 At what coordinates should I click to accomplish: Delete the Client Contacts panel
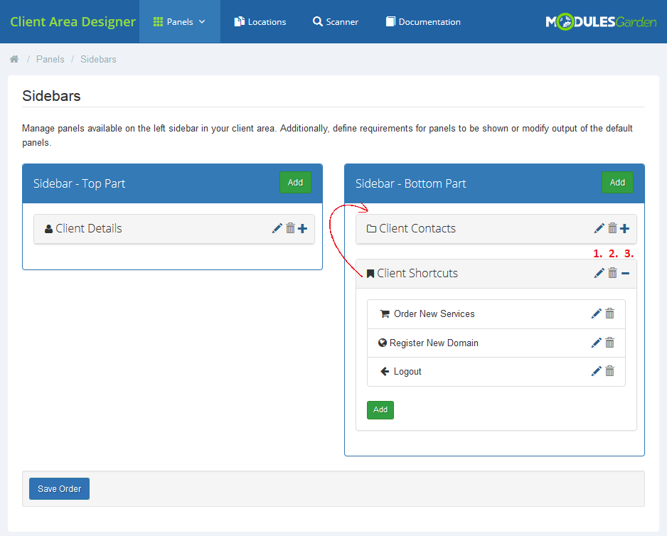(x=612, y=228)
